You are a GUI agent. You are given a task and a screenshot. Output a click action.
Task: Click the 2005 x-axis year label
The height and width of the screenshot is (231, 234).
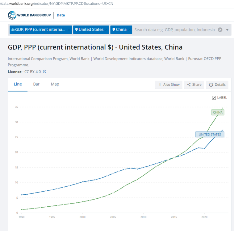click(x=113, y=217)
